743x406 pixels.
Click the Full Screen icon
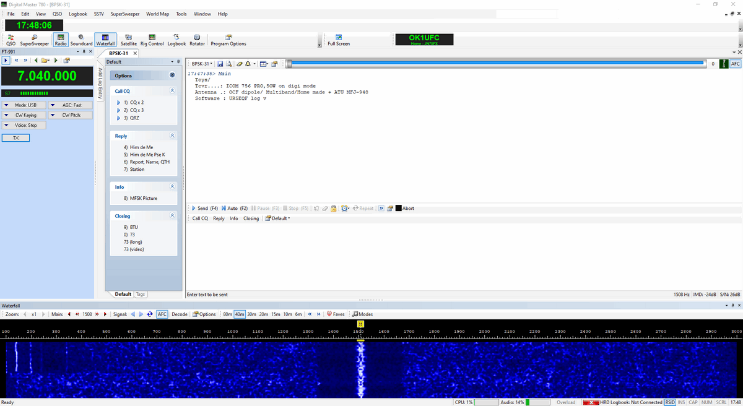tap(339, 40)
